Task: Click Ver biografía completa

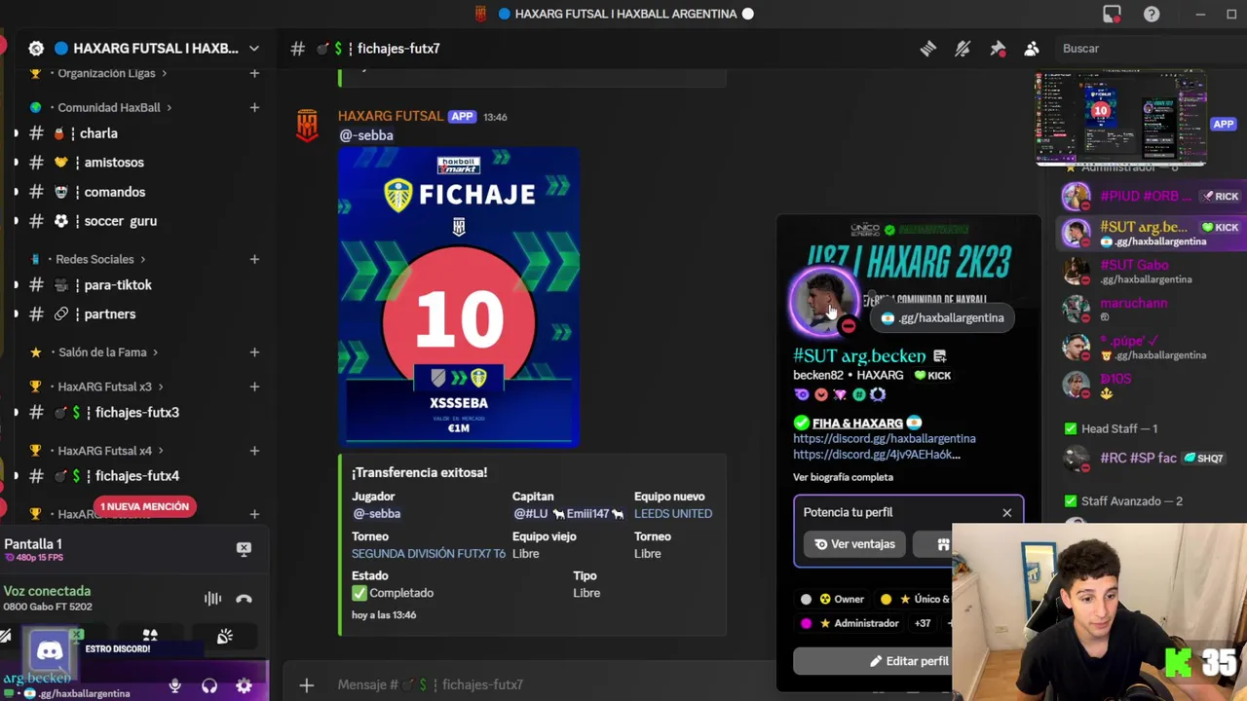Action: [843, 477]
